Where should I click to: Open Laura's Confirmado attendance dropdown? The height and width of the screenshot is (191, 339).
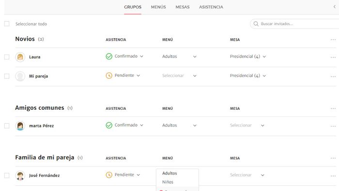[x=129, y=56]
